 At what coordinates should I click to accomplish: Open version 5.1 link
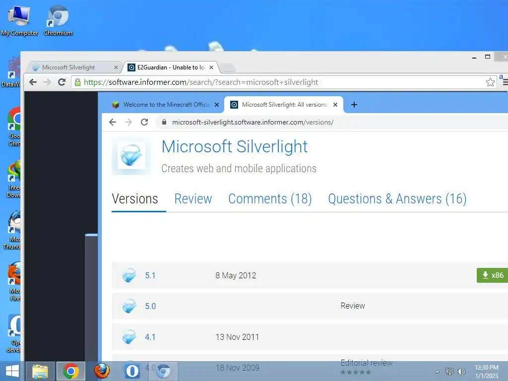(x=150, y=275)
